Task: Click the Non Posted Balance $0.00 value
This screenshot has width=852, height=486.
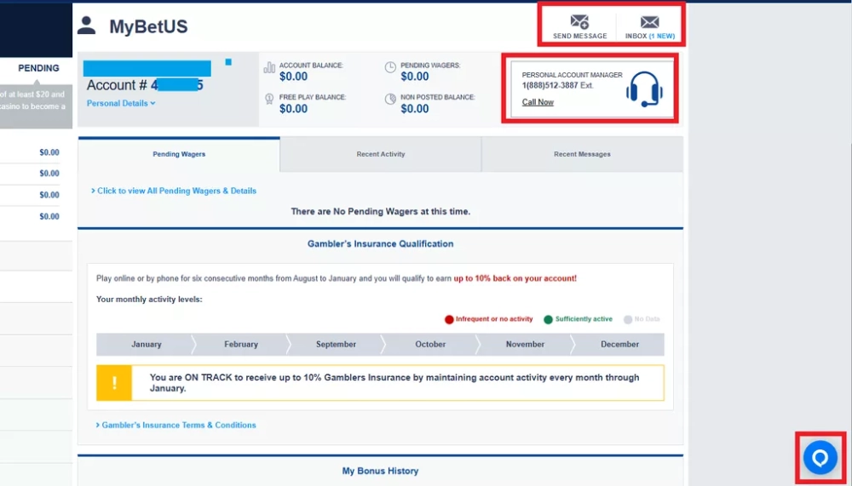Action: pyautogui.click(x=415, y=109)
